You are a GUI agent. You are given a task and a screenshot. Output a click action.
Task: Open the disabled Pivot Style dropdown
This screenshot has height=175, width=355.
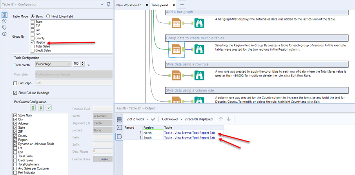click(x=74, y=74)
